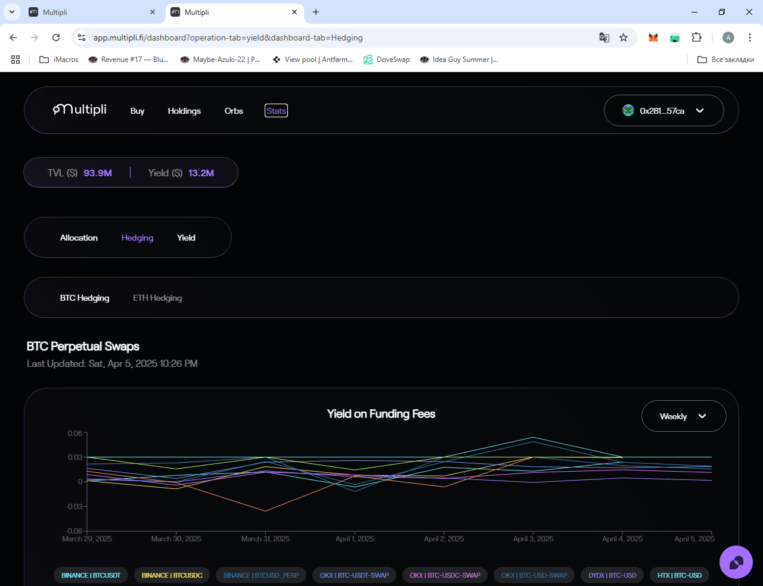Open the apps grid in bookmarks bar
The height and width of the screenshot is (586, 763).
point(15,60)
